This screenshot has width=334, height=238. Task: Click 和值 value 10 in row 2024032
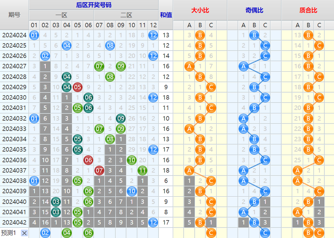[166, 118]
